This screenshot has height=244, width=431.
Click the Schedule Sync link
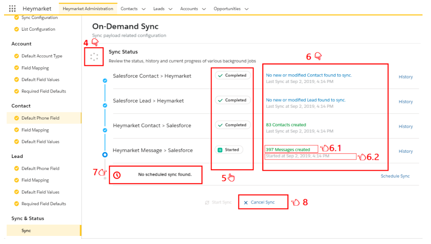tap(395, 176)
